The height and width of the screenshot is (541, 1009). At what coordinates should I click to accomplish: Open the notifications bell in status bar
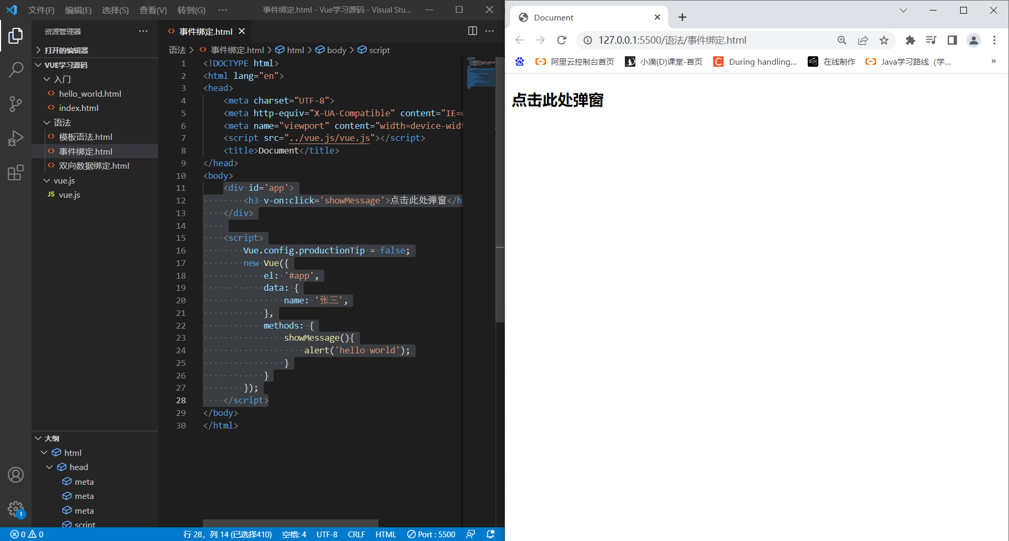click(x=491, y=534)
